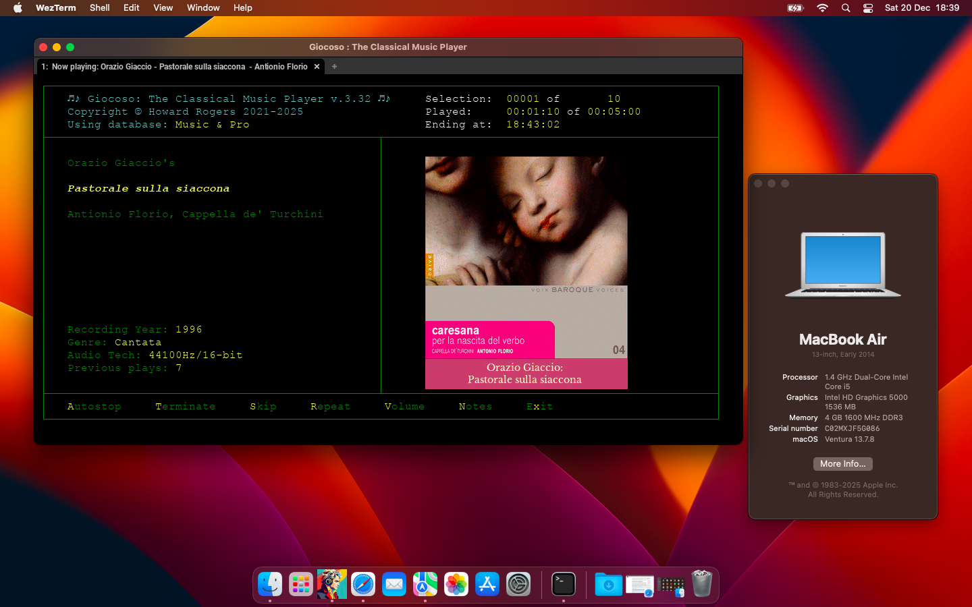The height and width of the screenshot is (607, 972).
Task: Click the battery status icon
Action: click(794, 8)
